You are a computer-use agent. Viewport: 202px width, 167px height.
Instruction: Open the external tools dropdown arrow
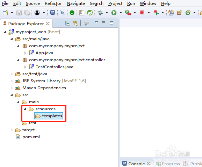[x=135, y=13]
